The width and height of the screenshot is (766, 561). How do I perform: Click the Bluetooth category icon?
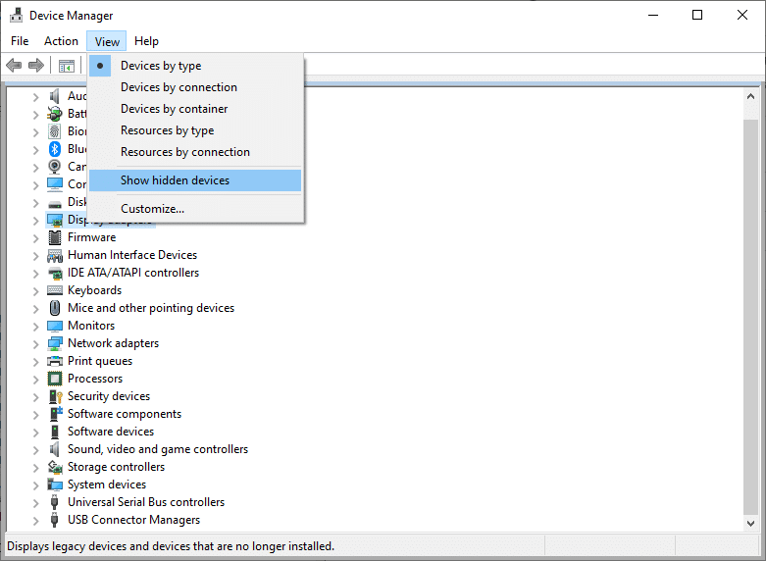coord(55,149)
